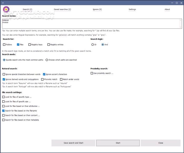Open the Settings tab

tap(132, 9)
